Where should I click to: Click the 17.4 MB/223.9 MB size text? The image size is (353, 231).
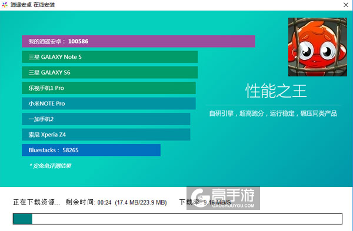[141, 202]
